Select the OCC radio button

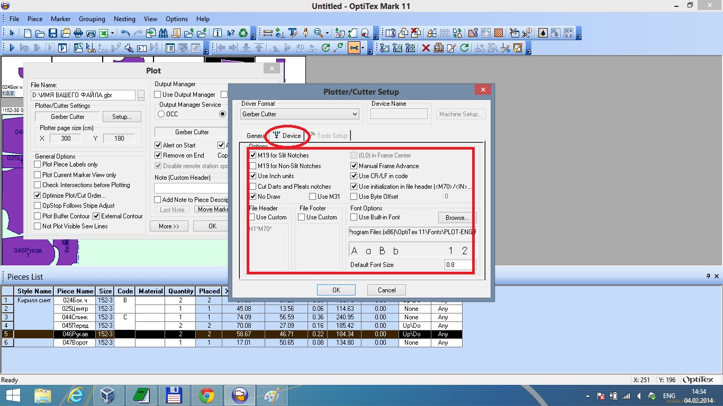coord(161,114)
